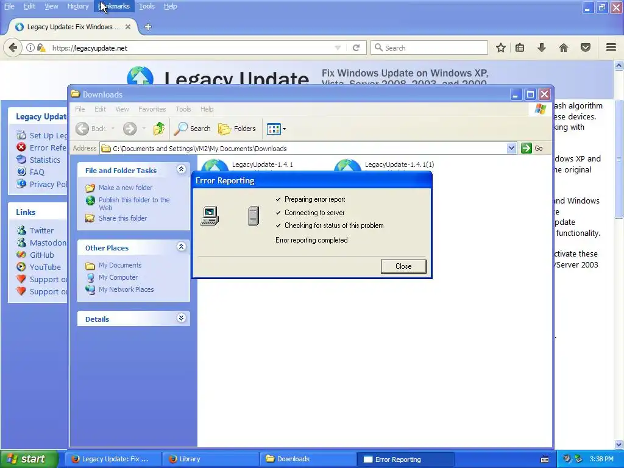Switch to Library taskbar button

(210, 459)
